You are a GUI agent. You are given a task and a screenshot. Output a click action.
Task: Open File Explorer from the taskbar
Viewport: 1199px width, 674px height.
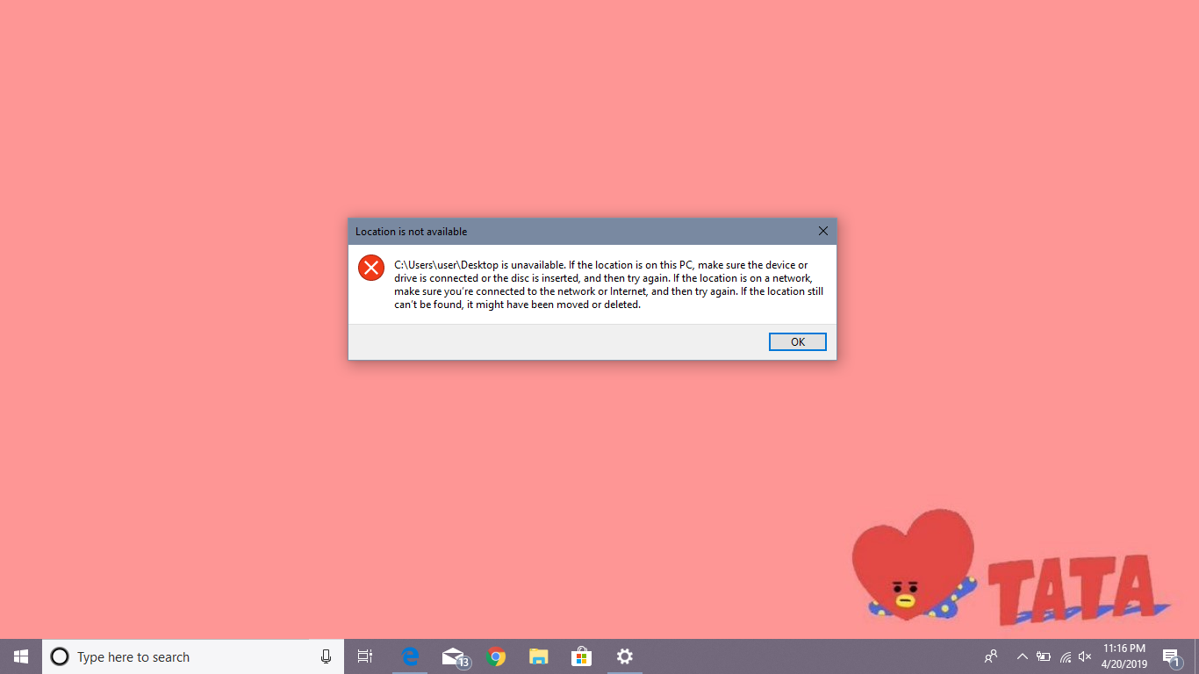tap(539, 656)
